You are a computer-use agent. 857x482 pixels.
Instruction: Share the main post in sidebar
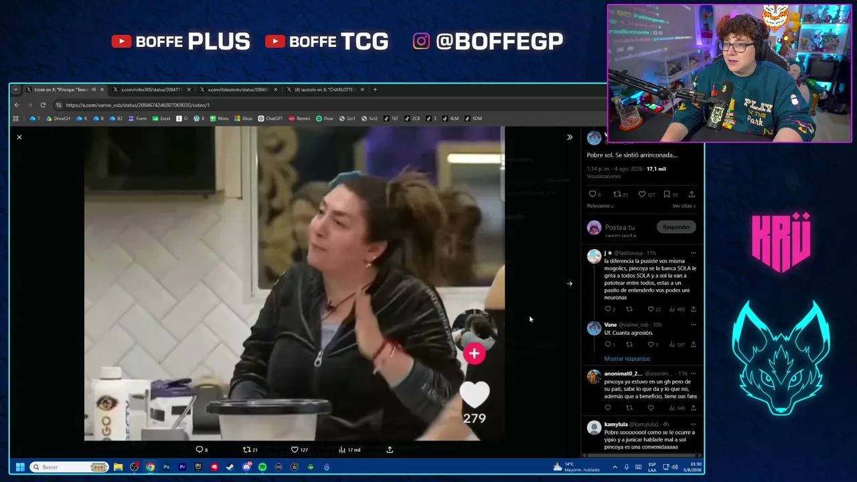tap(692, 195)
